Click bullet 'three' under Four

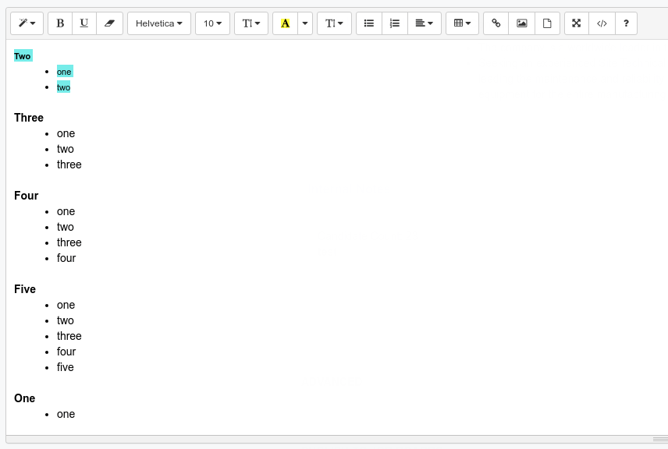[x=69, y=242]
